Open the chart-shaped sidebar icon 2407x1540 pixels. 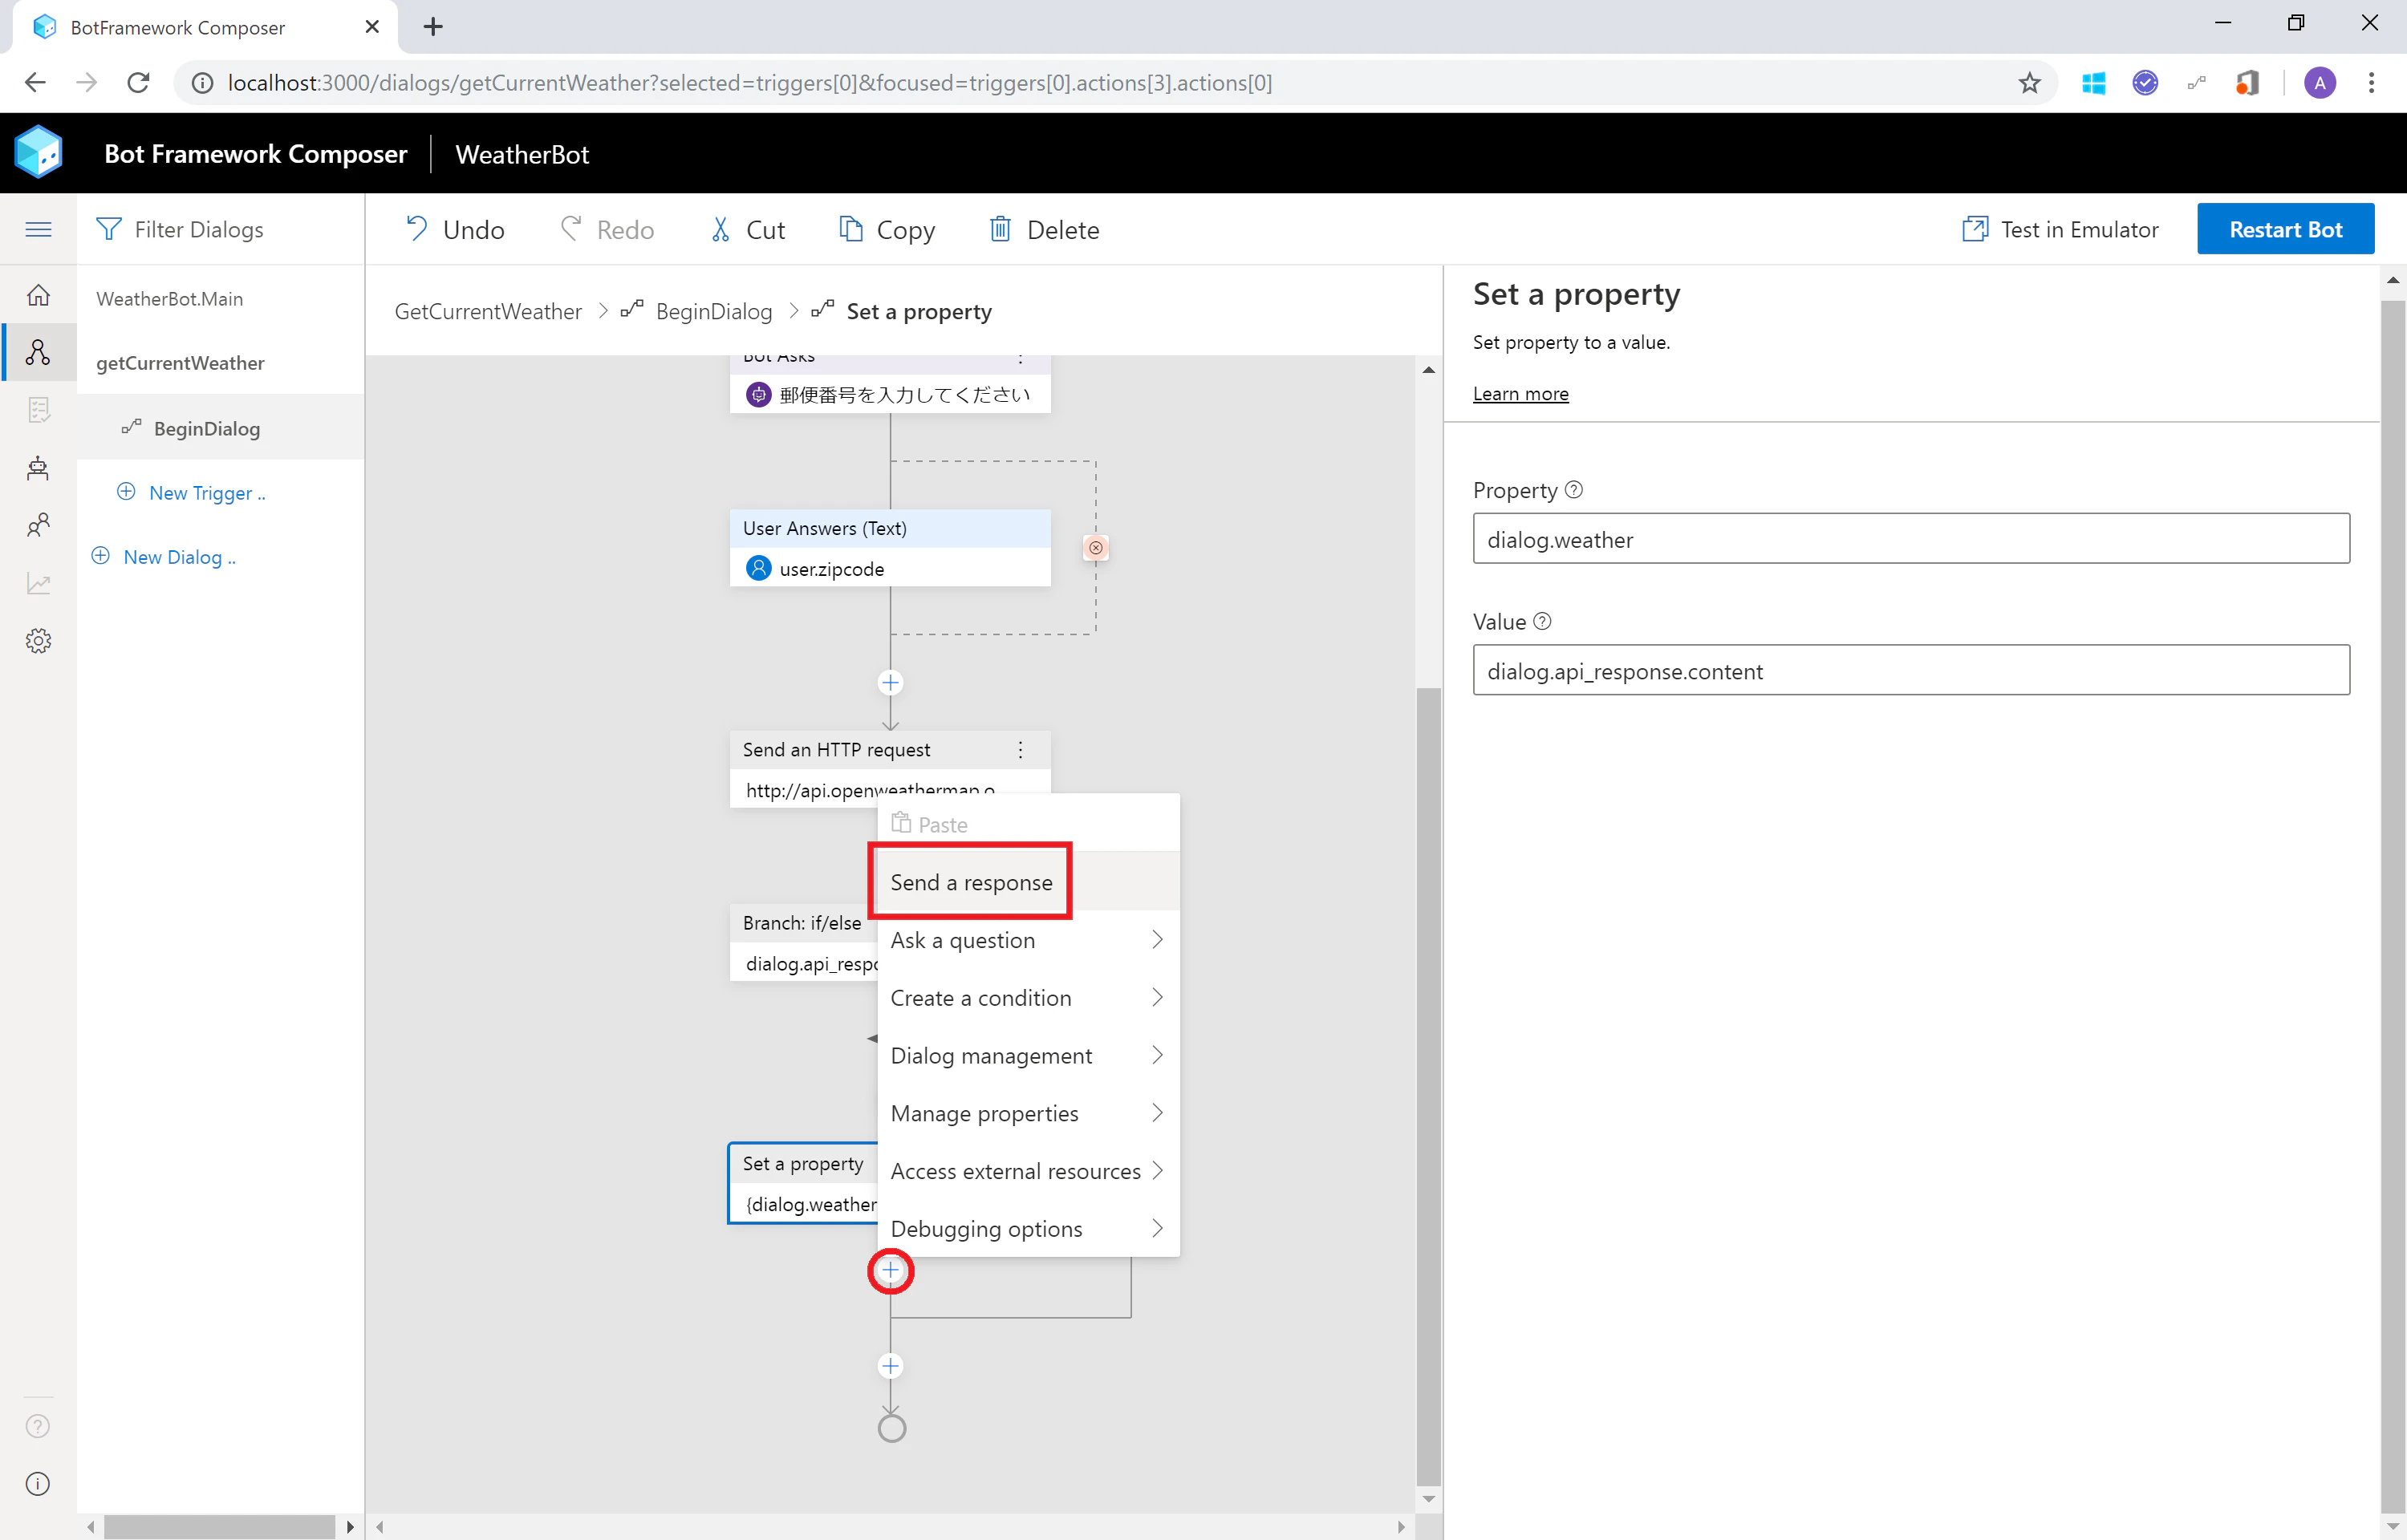click(38, 583)
